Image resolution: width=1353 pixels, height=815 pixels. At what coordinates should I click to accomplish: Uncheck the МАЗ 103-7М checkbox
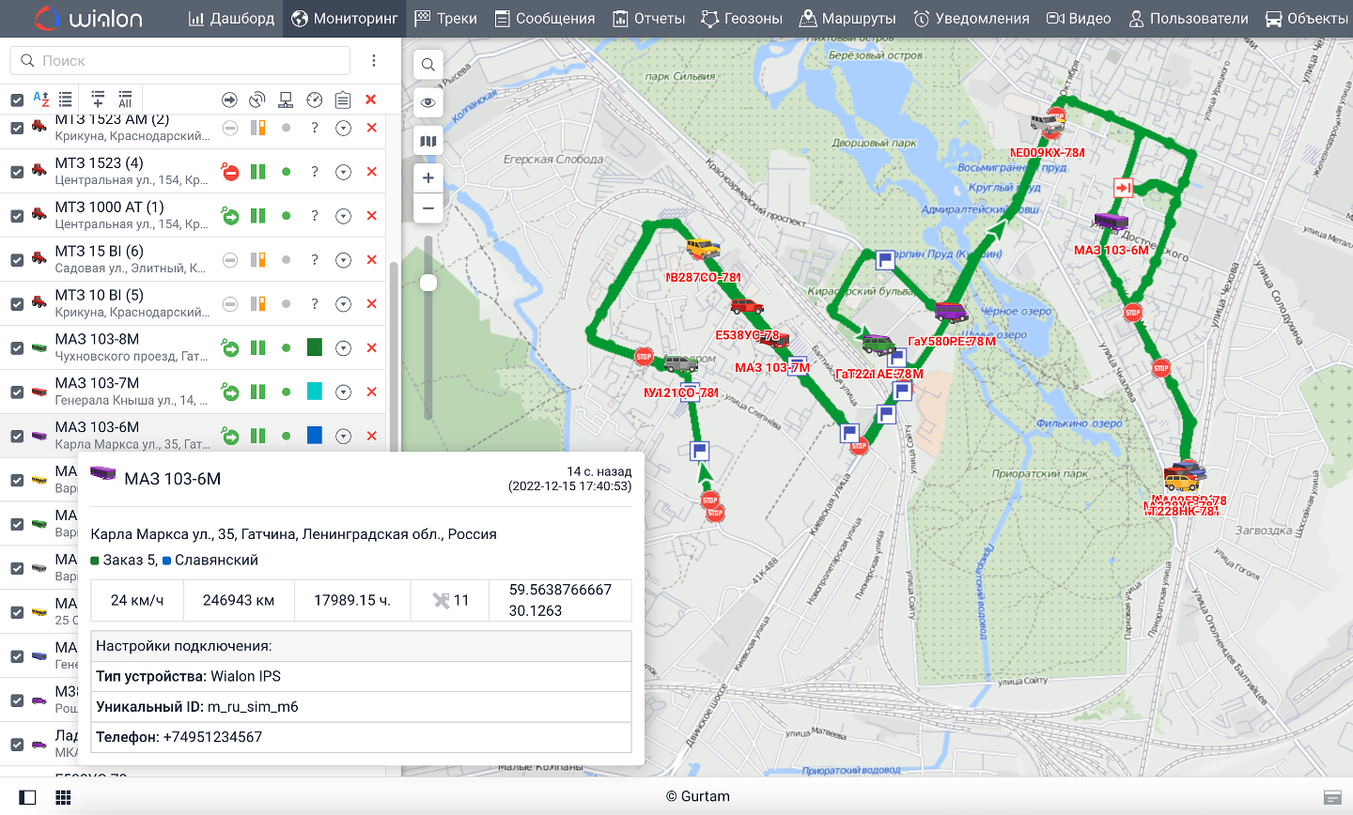(17, 392)
